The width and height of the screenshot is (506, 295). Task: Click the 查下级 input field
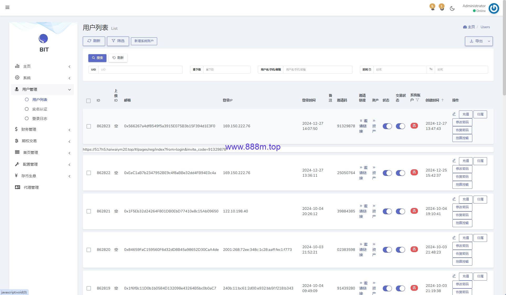227,70
